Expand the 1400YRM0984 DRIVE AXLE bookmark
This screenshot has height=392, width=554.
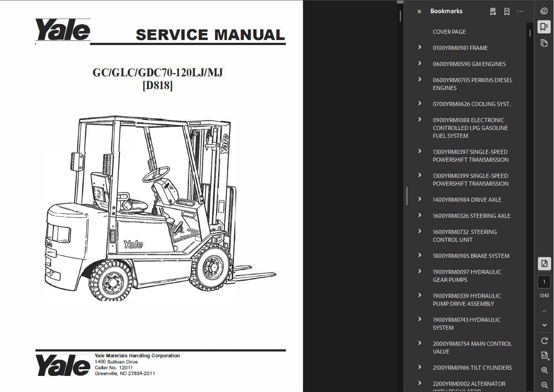[x=420, y=199]
